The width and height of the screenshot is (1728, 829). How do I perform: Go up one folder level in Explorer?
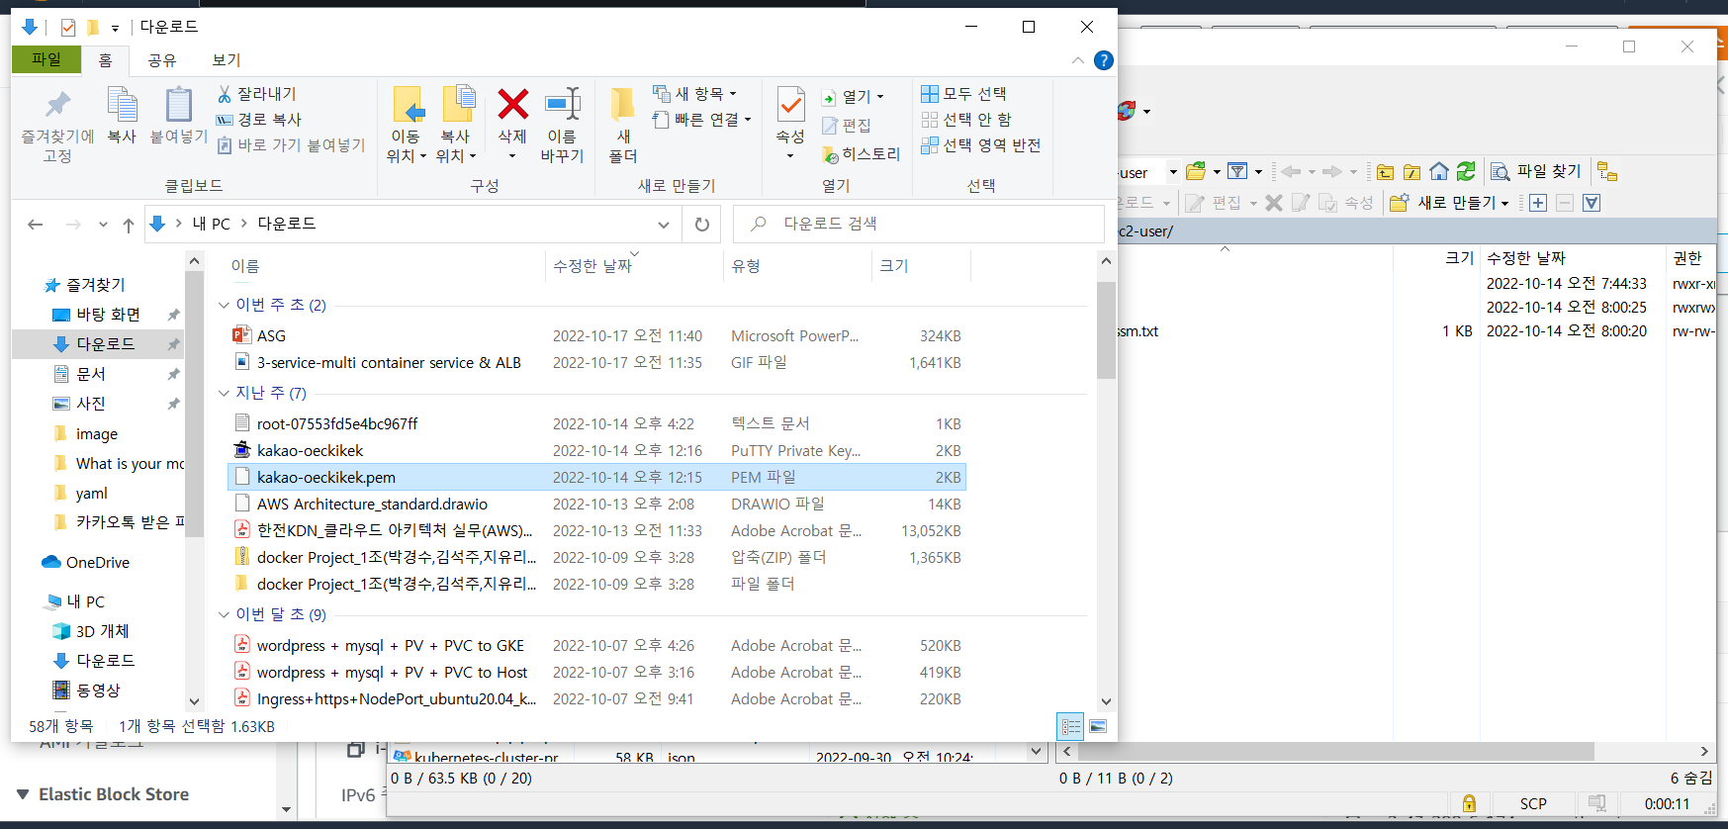tap(129, 225)
